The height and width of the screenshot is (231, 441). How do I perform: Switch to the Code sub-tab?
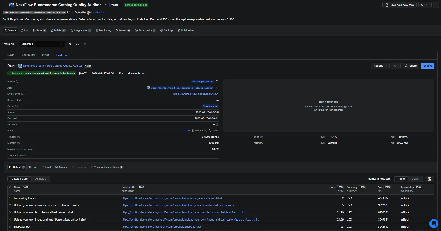(x=11, y=55)
